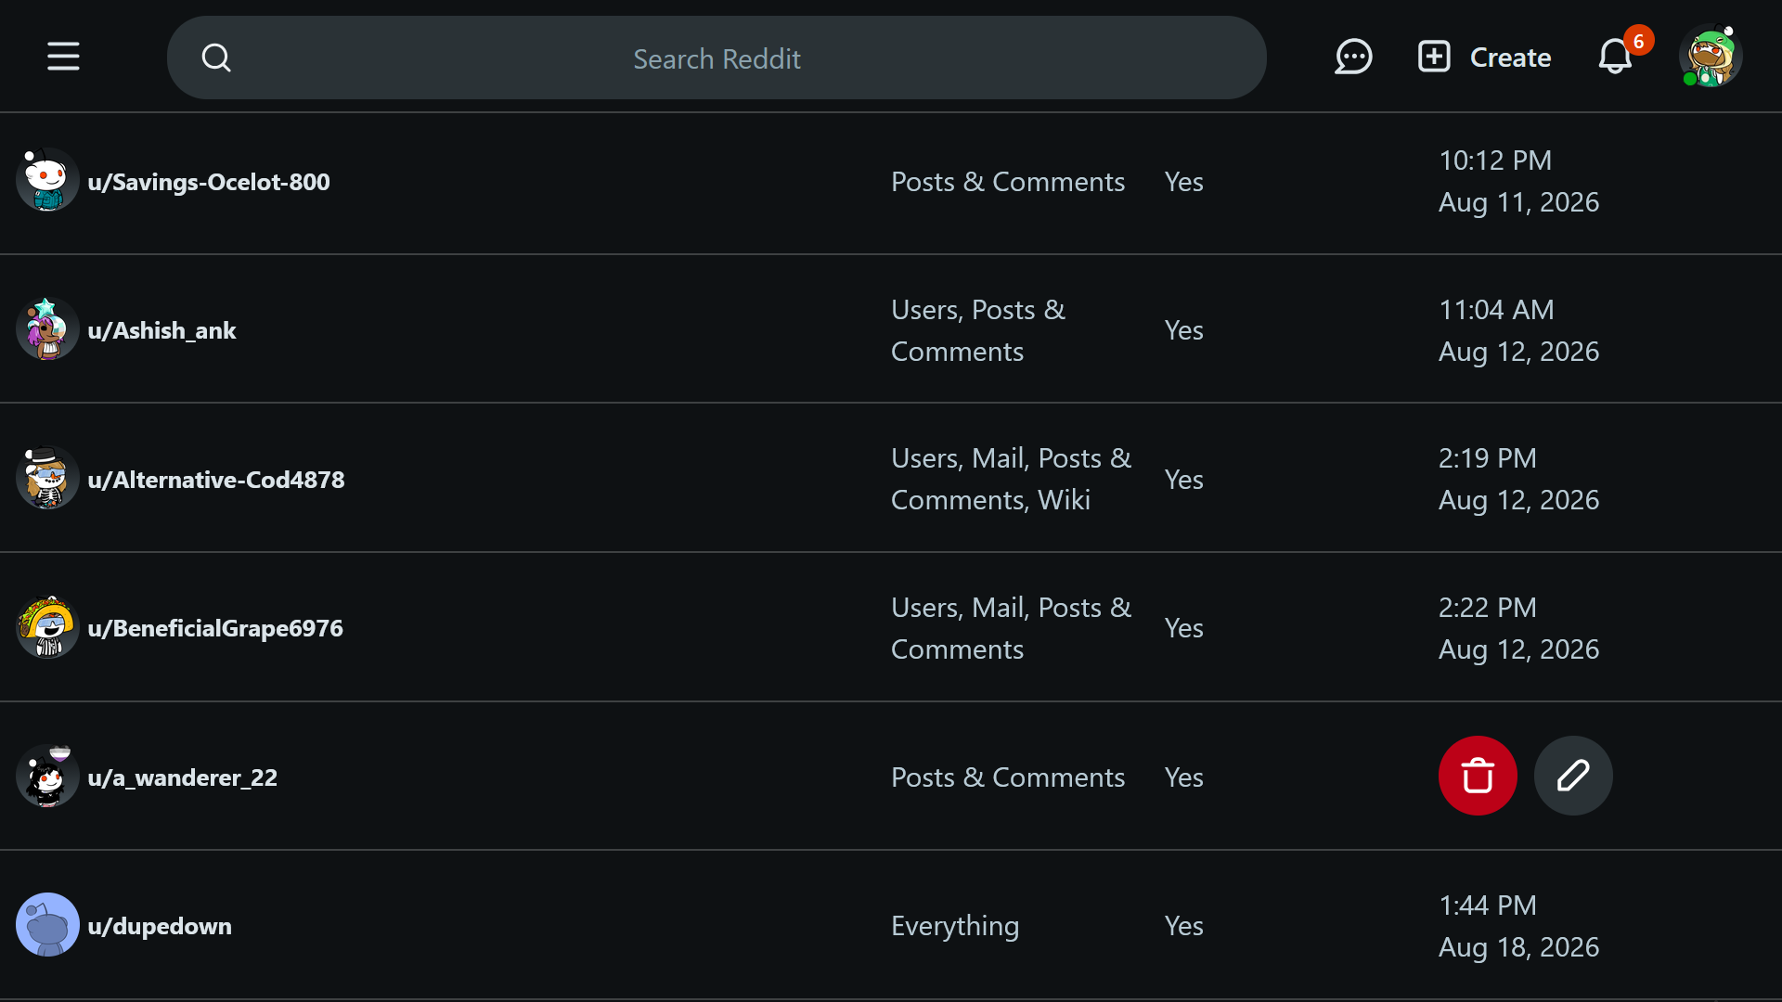Open u/Ashish_ank profile link
Screen dimensions: 1782x1002
click(161, 330)
